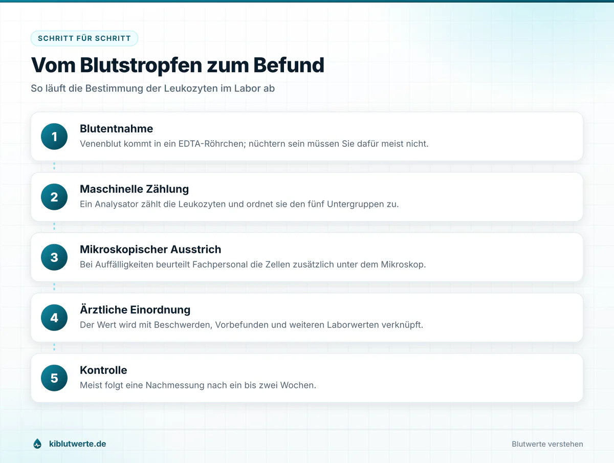Screen dimensions: 614x463
Task: Click the SCHRITT FÜR SCHRITT badge
Action: pos(84,38)
